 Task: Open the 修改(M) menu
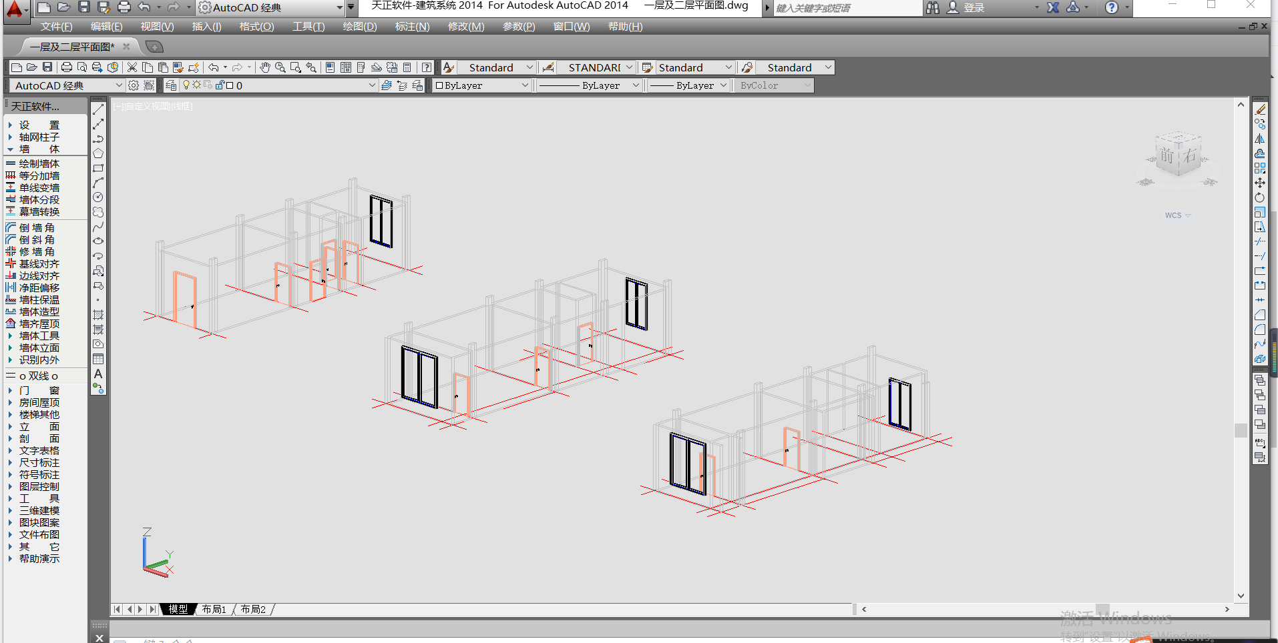pyautogui.click(x=465, y=27)
